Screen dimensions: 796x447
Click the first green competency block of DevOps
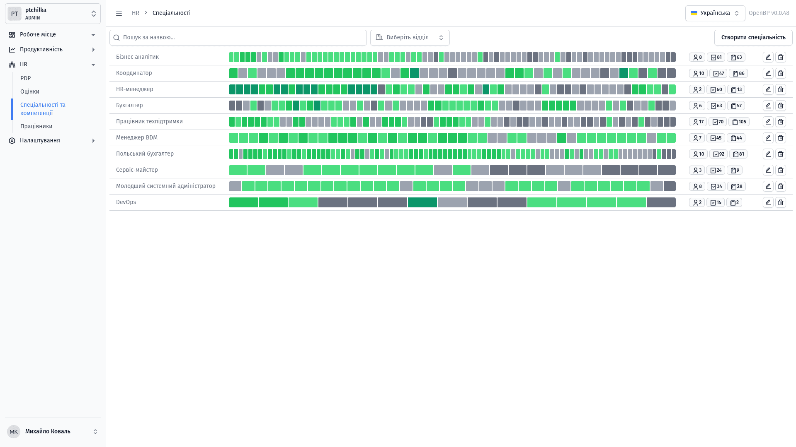tap(243, 202)
